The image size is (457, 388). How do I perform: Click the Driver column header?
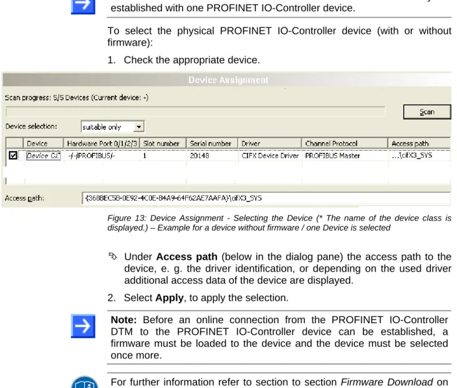(269, 143)
